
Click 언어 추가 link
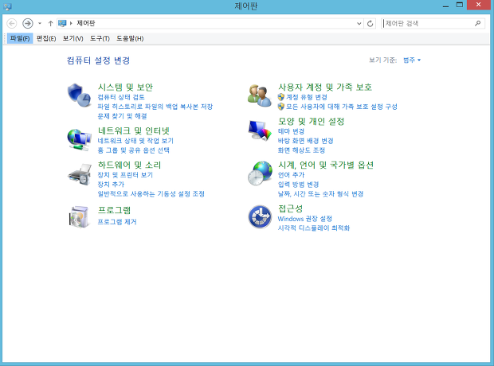pos(291,175)
